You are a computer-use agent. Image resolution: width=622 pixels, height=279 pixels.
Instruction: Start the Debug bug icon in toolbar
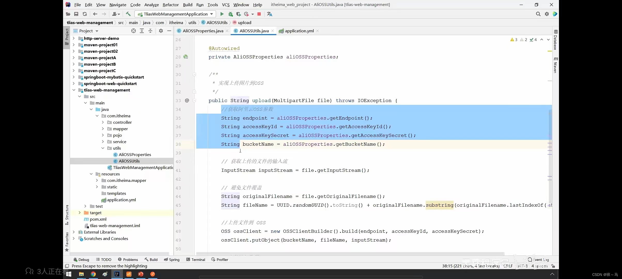(230, 14)
